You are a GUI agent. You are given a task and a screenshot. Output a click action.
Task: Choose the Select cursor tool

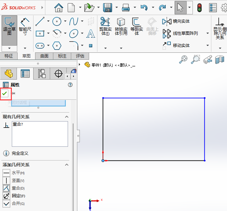[x=180, y=8]
